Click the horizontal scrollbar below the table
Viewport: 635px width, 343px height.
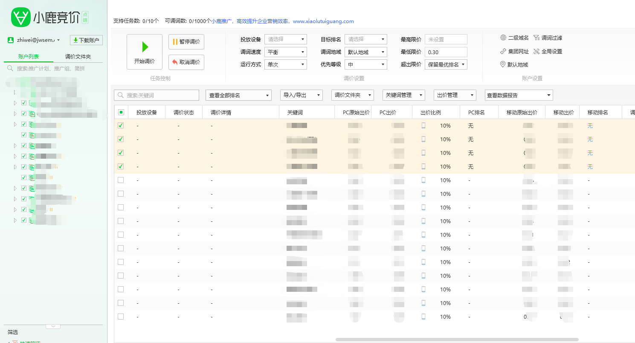tap(457, 340)
